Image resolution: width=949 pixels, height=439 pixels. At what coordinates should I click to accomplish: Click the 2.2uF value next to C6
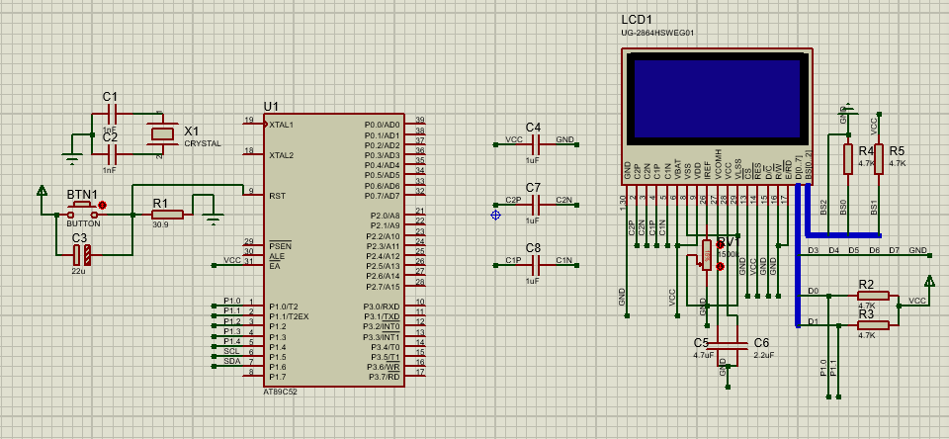[763, 355]
